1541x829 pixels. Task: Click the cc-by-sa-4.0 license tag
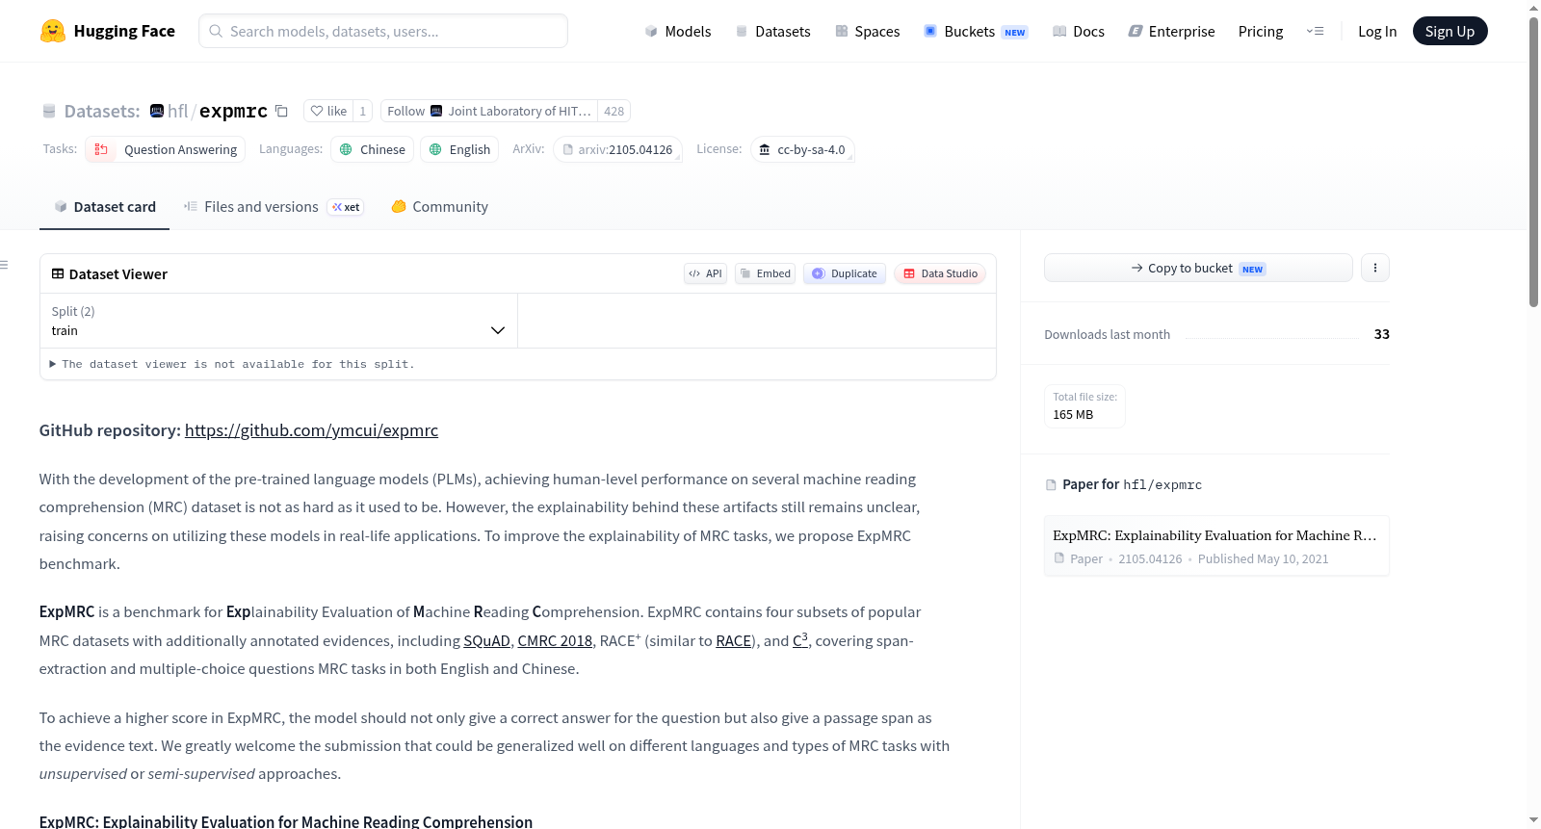[802, 149]
